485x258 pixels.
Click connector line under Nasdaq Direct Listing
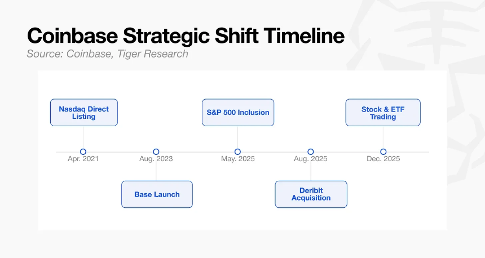tap(83, 137)
